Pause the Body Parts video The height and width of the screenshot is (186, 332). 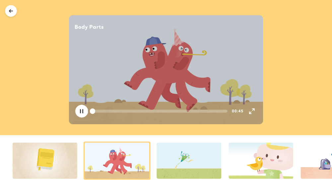click(x=82, y=111)
